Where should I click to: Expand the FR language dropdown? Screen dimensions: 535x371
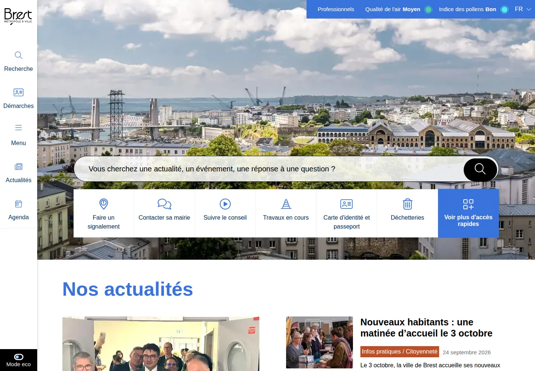pos(523,9)
